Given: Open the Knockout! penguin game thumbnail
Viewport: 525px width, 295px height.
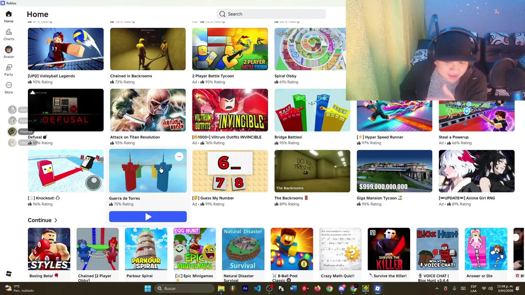Looking at the screenshot, I should [x=66, y=171].
